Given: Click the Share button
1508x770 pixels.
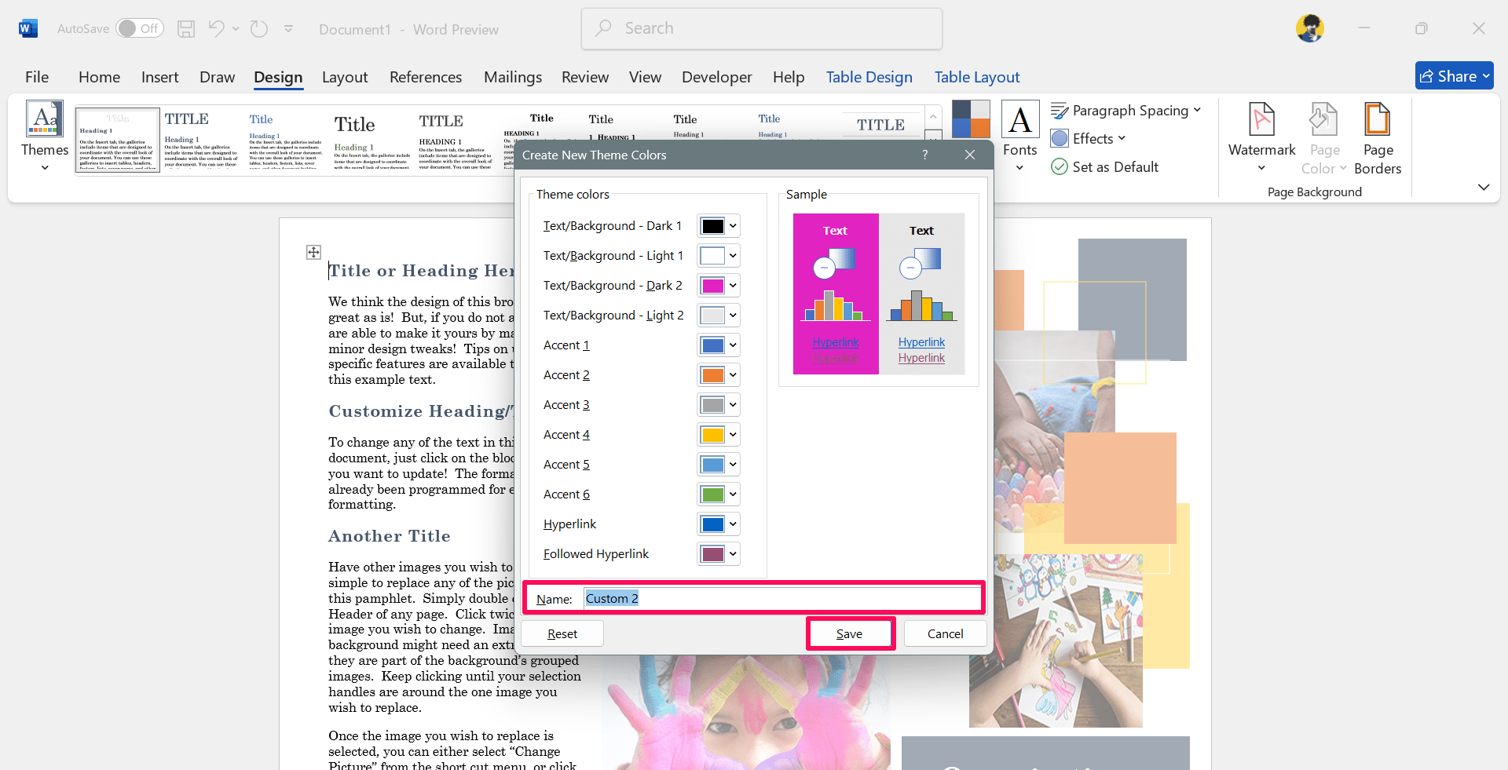Looking at the screenshot, I should [x=1454, y=76].
